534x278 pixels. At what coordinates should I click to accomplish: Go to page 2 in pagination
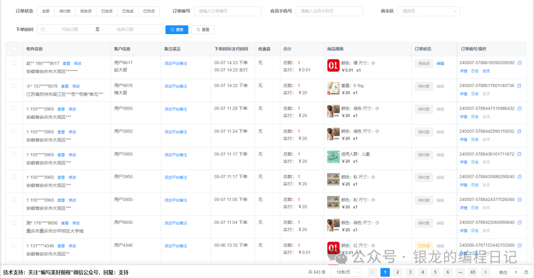click(x=398, y=272)
